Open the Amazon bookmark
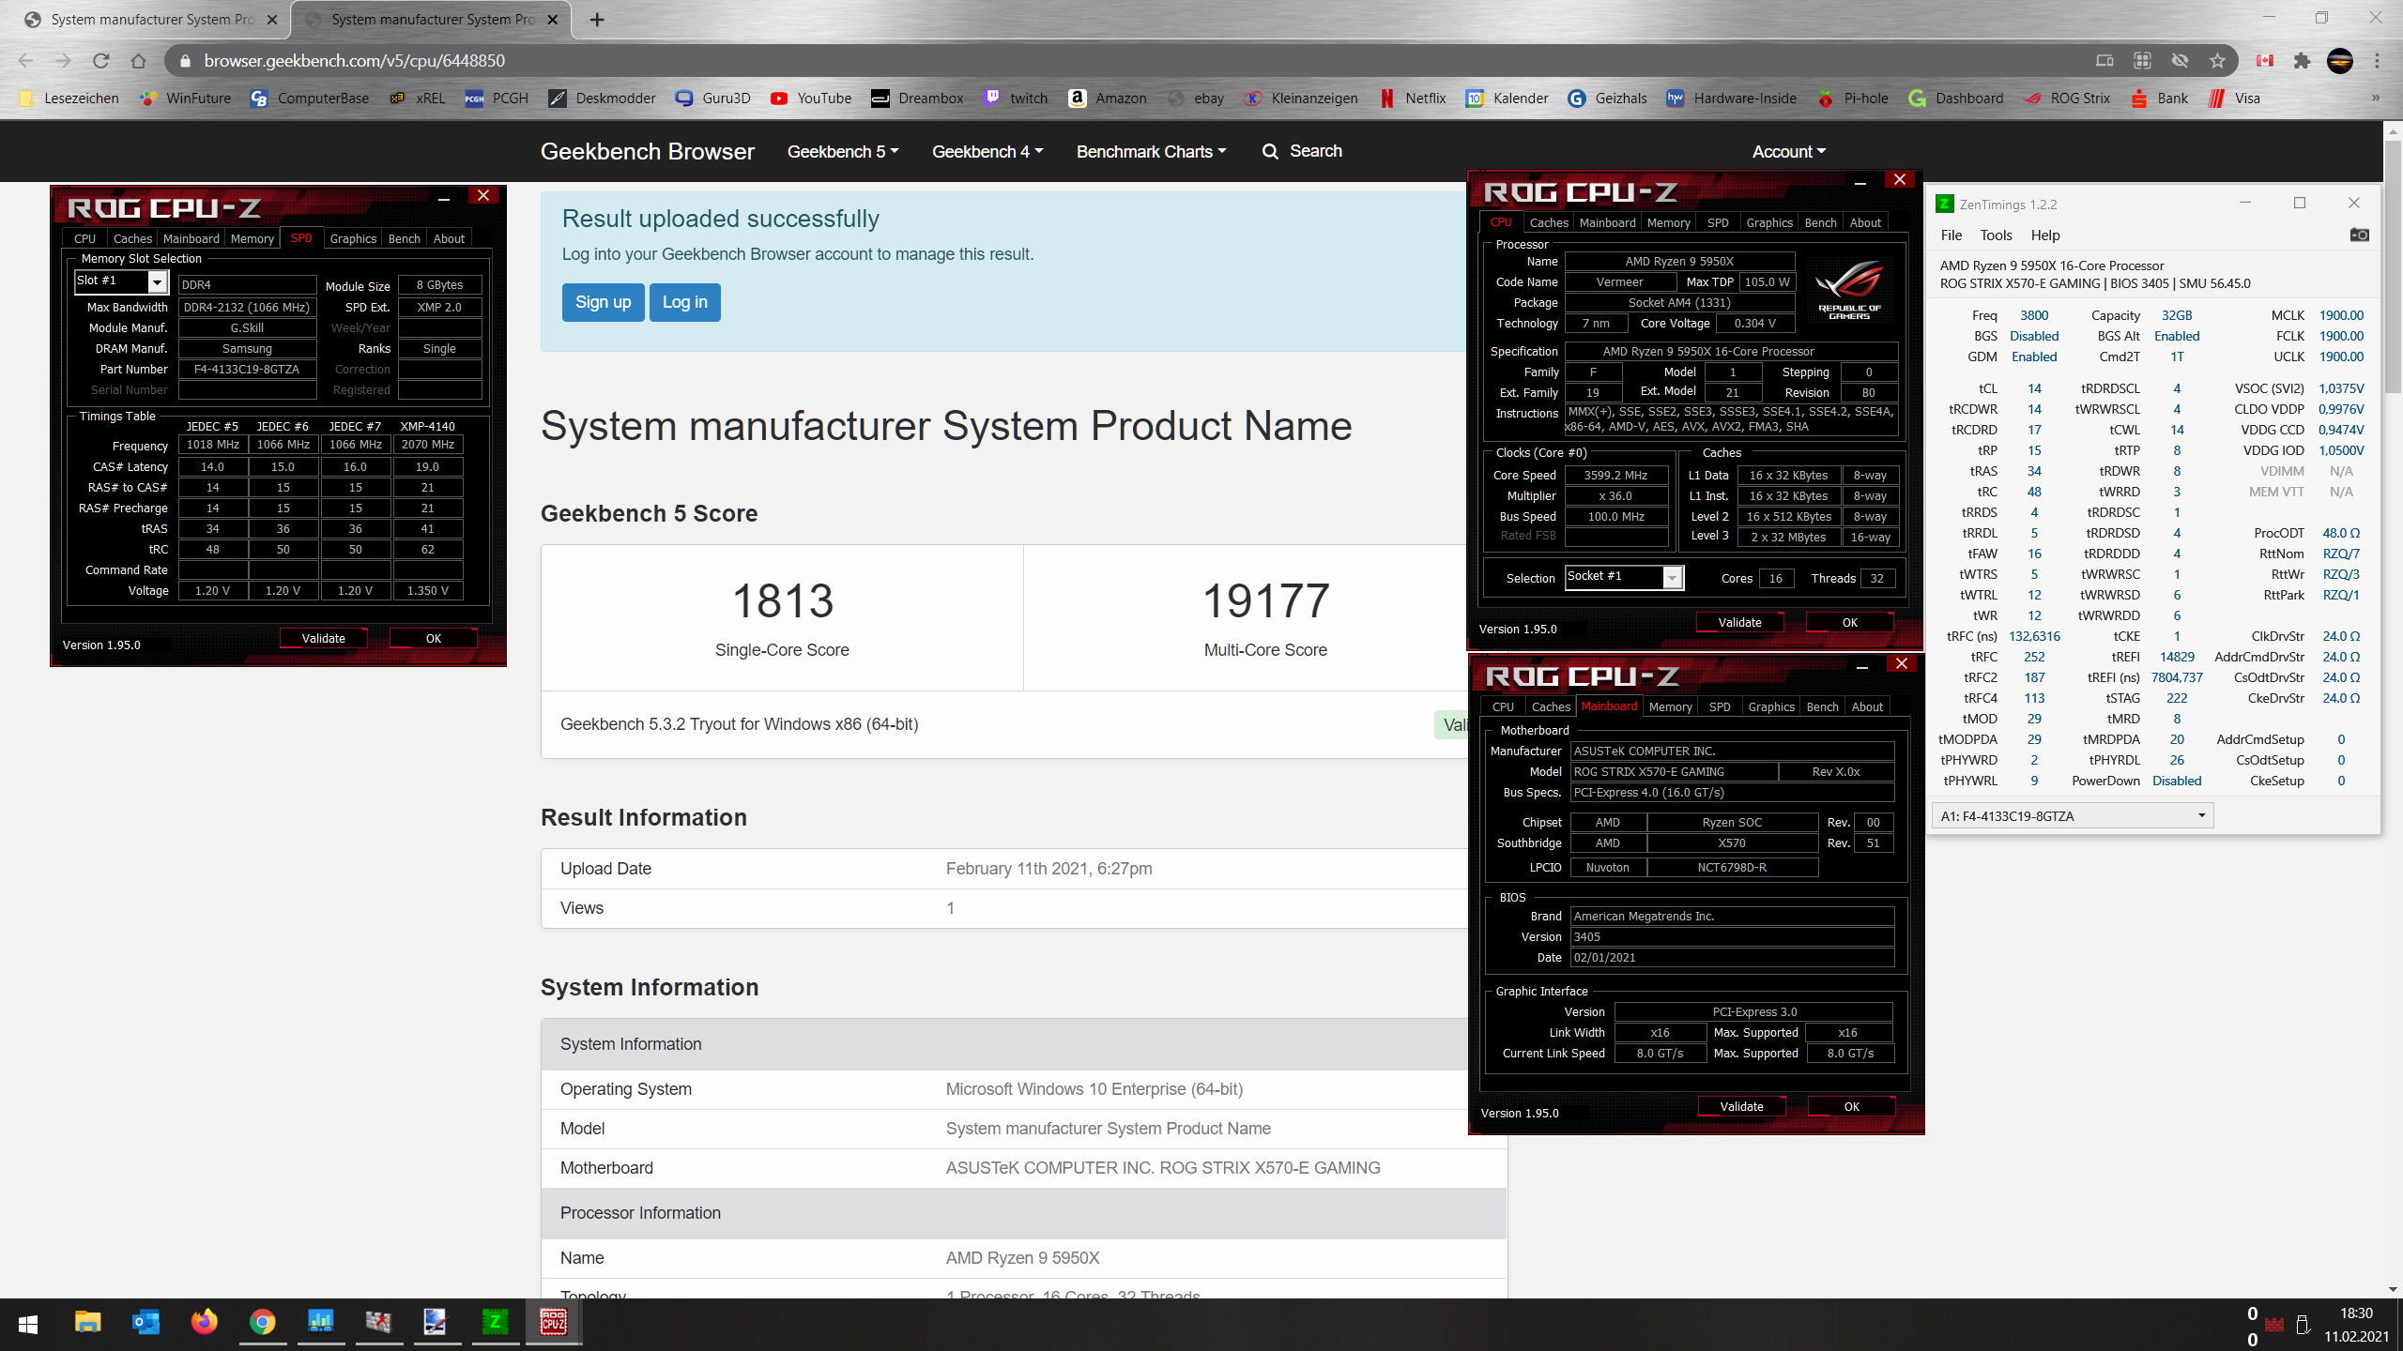 tap(1108, 99)
